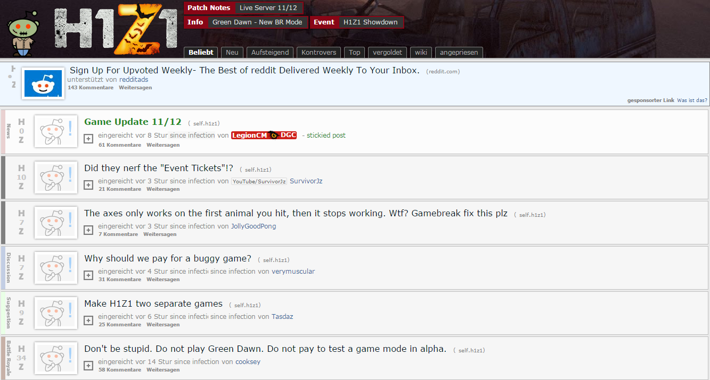Upvote the 'Game Update 11/12' post (H icon)
Image resolution: width=710 pixels, height=380 pixels.
pyautogui.click(x=21, y=122)
